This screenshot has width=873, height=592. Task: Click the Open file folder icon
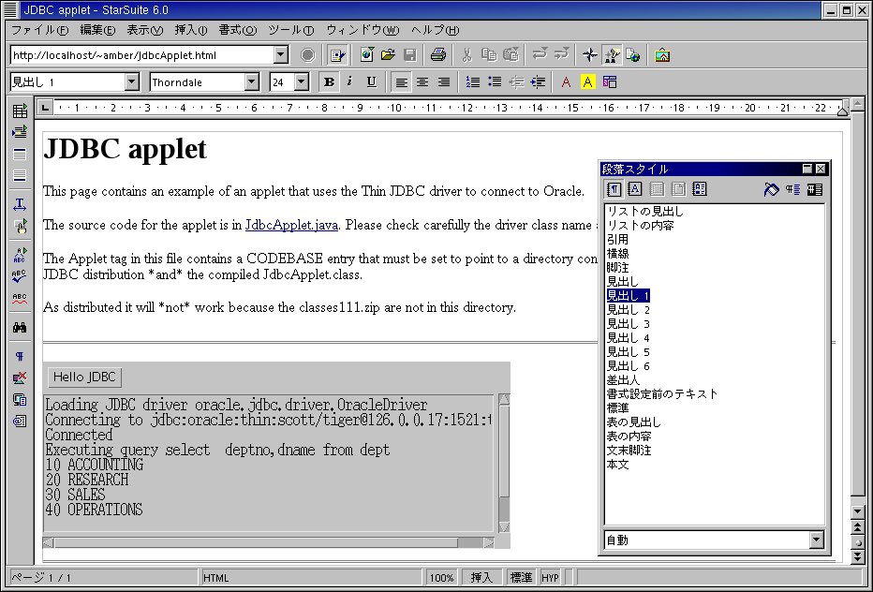point(388,54)
